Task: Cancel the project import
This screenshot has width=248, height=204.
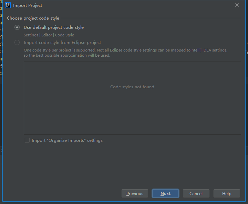Action: [x=196, y=193]
